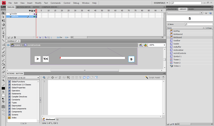Lock or unlock all layers
Image resolution: width=214 pixels, height=126 pixels.
click(32, 11)
